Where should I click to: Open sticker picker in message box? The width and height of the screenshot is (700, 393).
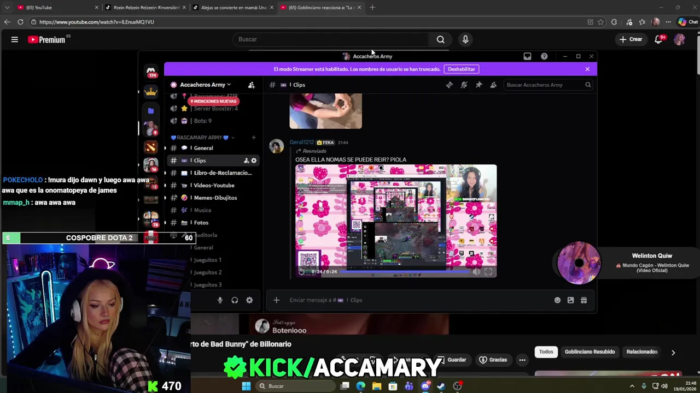(x=570, y=300)
